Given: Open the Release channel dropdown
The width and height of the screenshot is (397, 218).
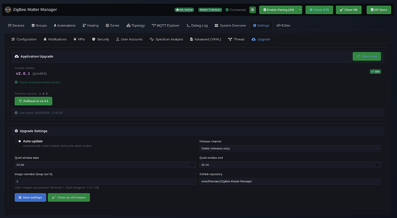Looking at the screenshot, I should 290,148.
